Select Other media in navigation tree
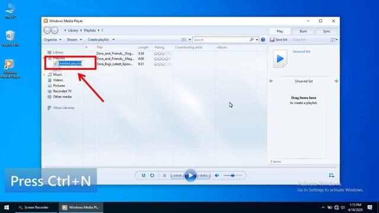The height and width of the screenshot is (213, 379). point(62,97)
